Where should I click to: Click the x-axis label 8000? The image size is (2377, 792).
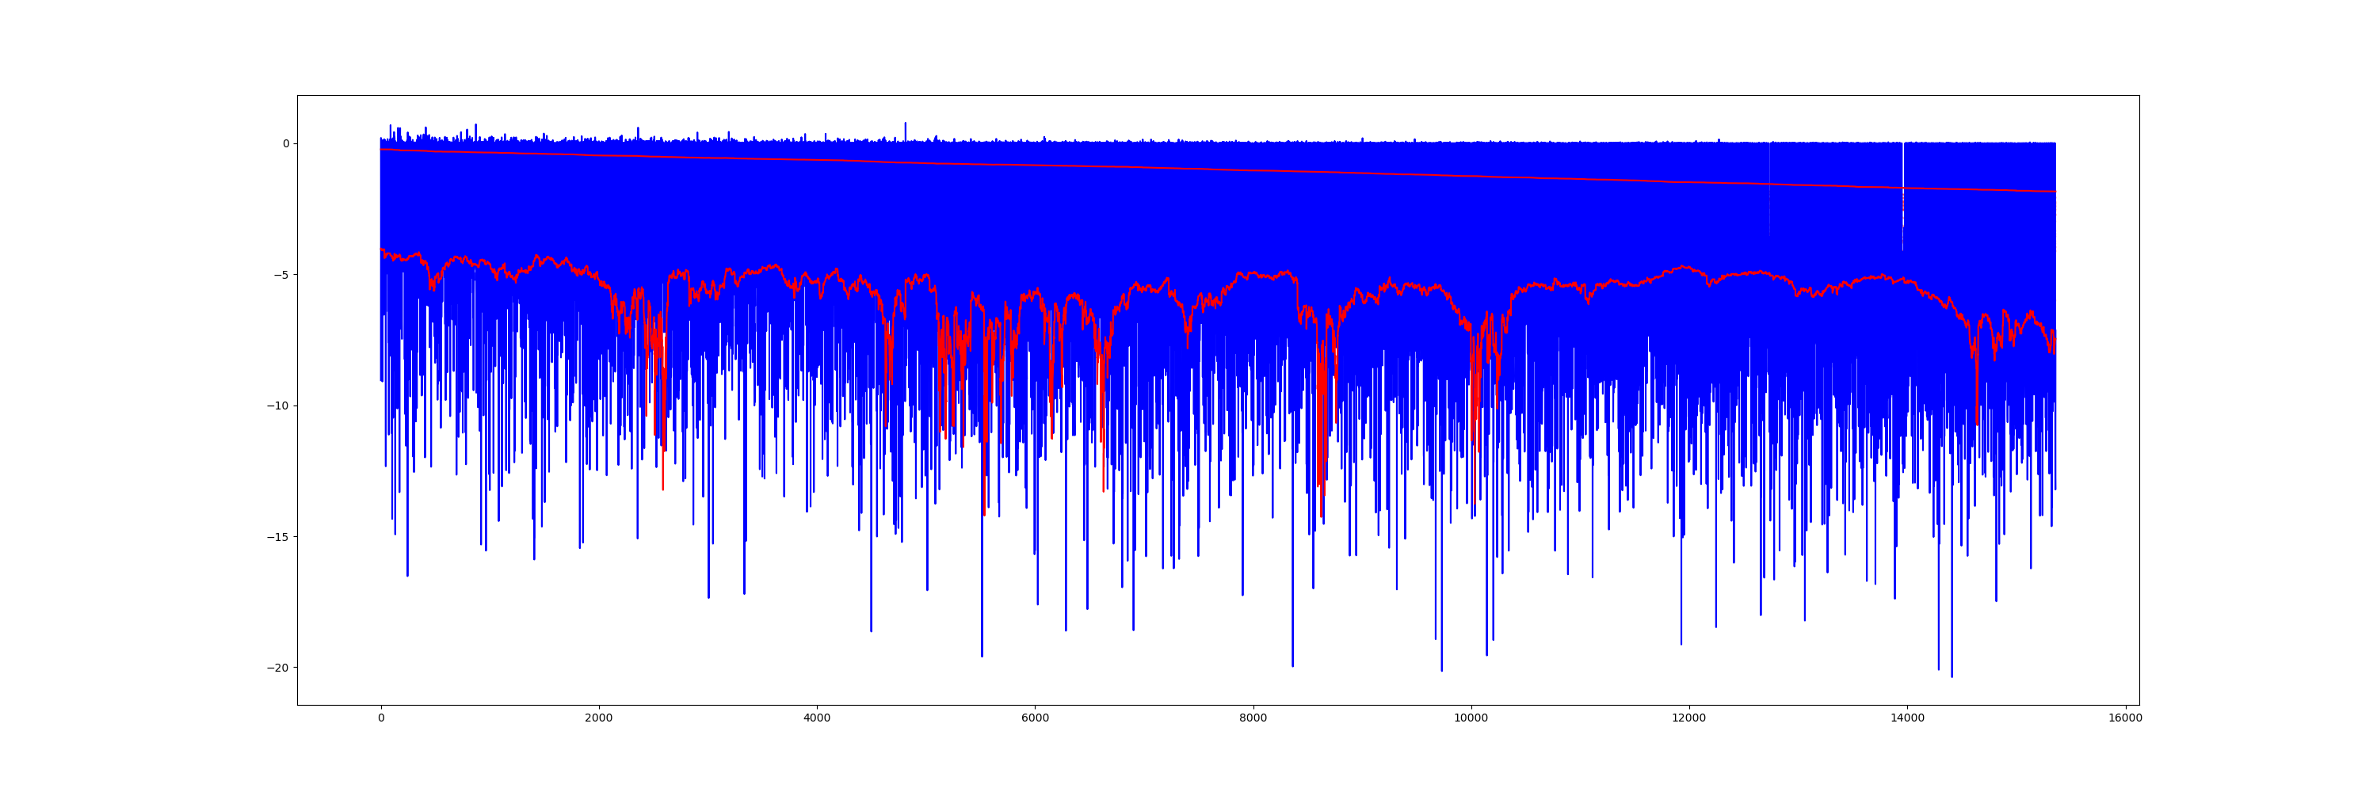click(1253, 718)
